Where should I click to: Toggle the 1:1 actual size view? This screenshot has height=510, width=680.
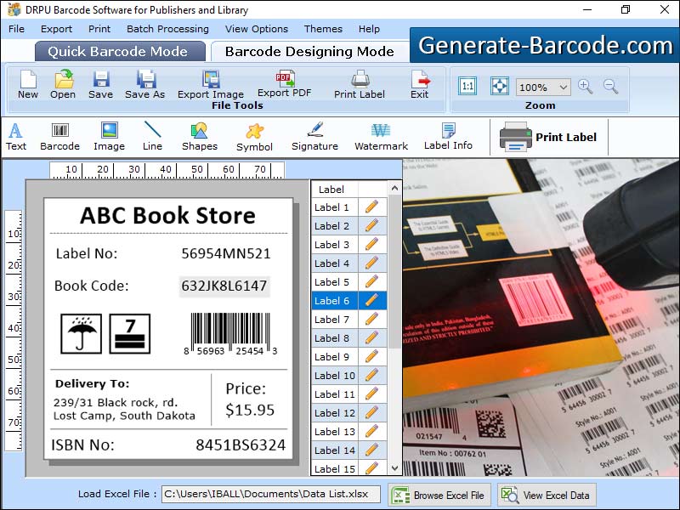coord(467,86)
